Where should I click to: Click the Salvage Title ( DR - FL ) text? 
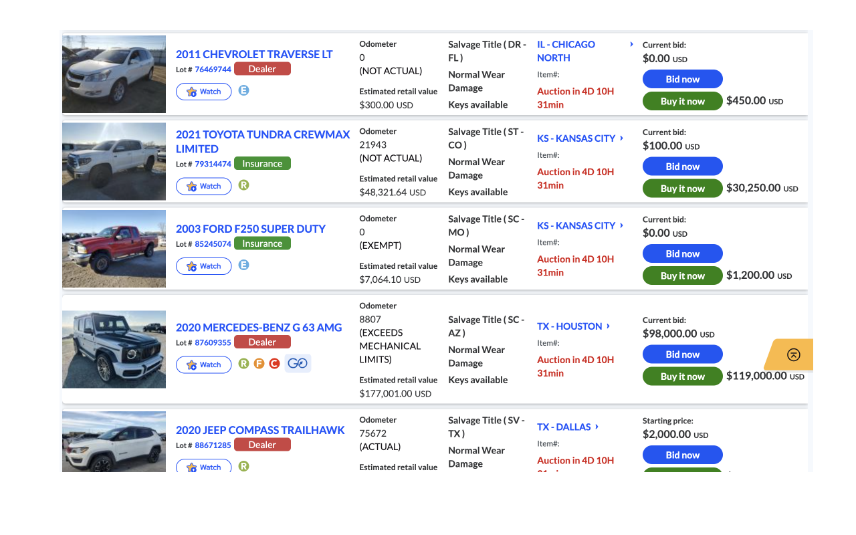(488, 51)
